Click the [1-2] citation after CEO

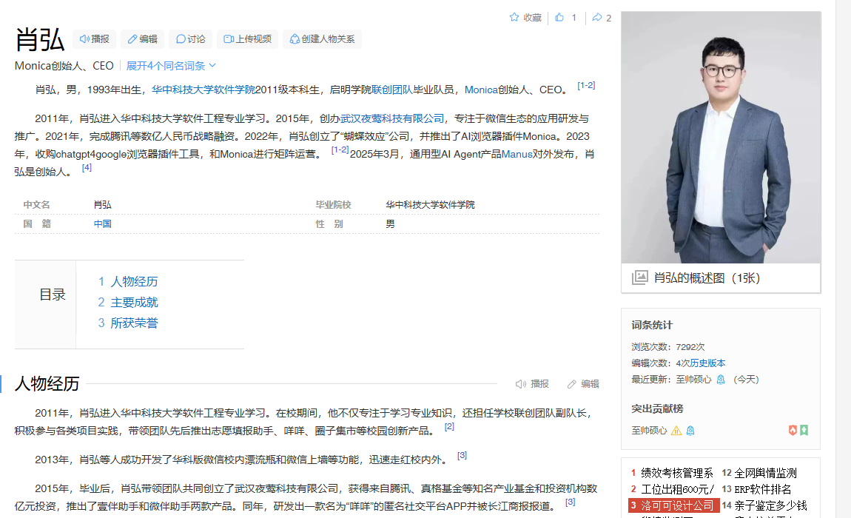pyautogui.click(x=586, y=85)
